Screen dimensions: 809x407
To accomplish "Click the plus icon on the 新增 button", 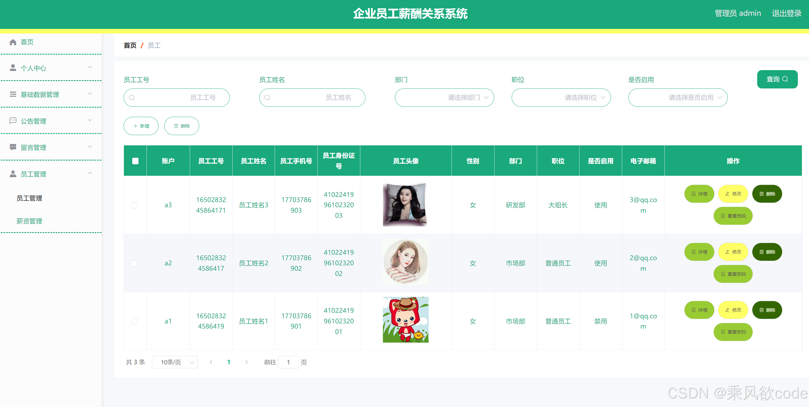I will tap(135, 126).
